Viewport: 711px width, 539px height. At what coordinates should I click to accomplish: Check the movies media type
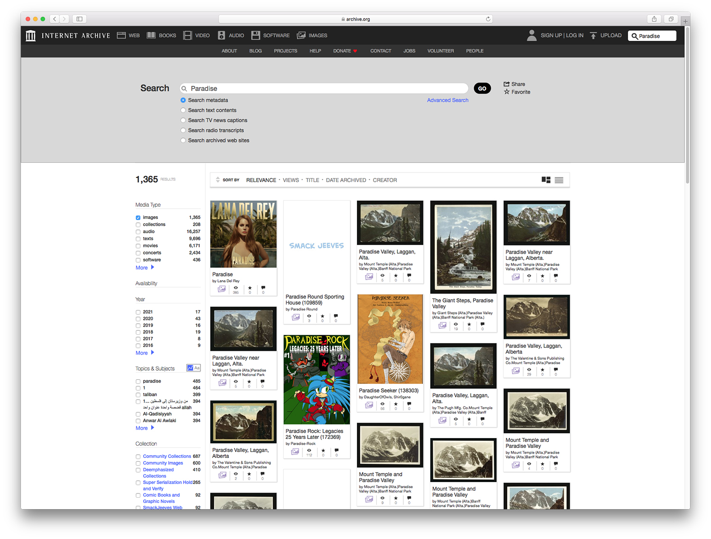138,246
